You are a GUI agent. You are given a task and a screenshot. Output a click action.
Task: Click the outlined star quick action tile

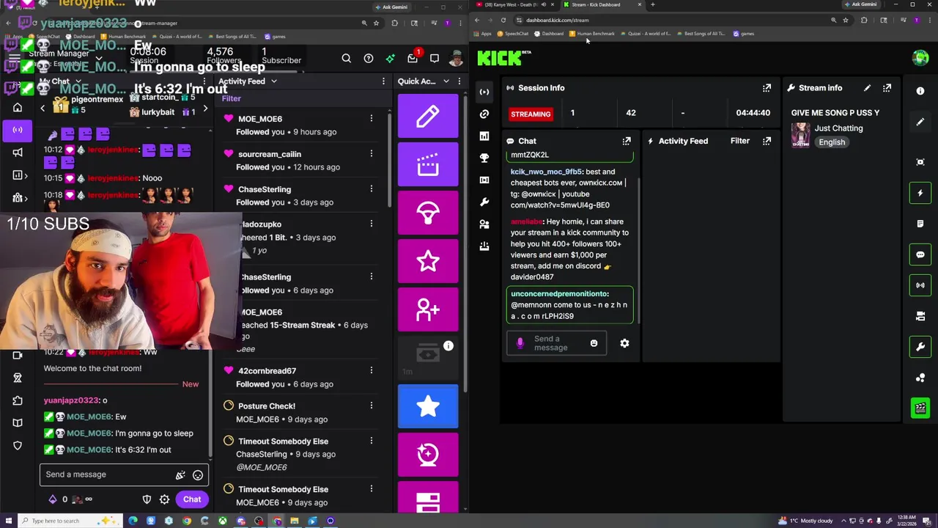(428, 261)
